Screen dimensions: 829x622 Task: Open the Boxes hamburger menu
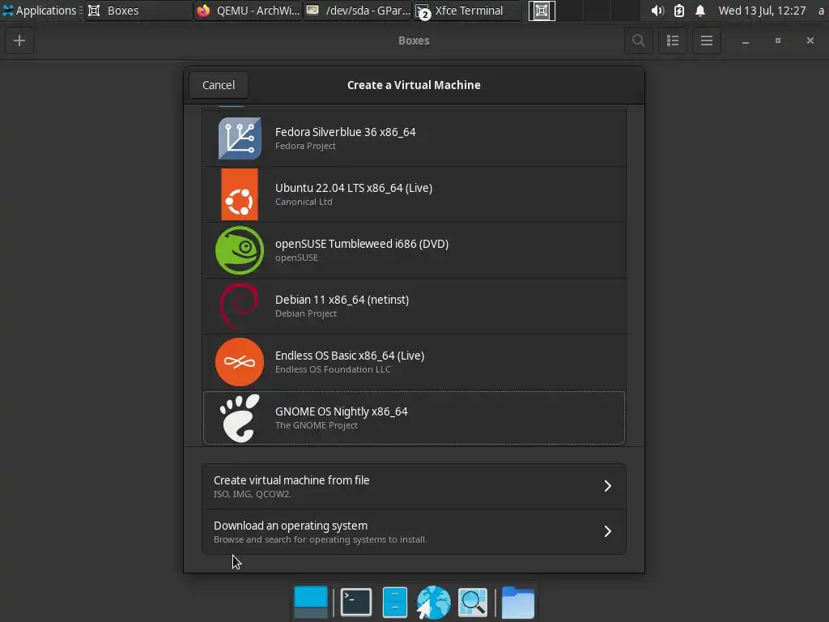click(707, 40)
